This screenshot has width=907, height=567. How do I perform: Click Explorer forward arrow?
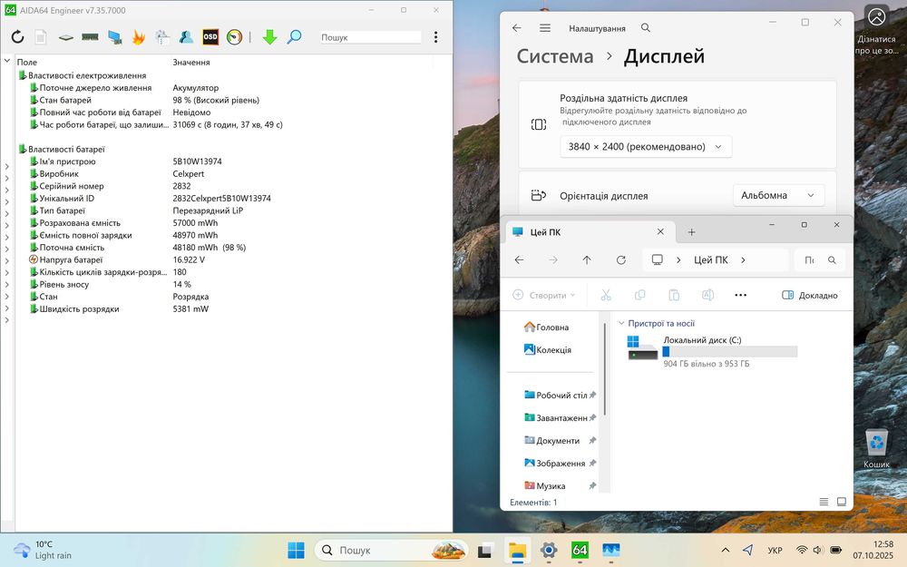[553, 260]
